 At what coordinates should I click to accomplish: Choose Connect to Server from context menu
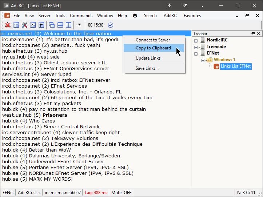[x=154, y=40]
